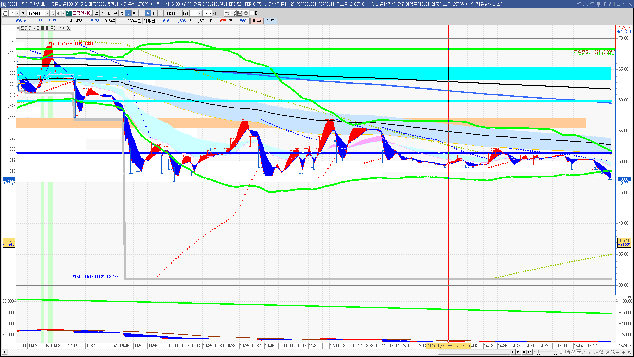Toggle the D checkbox in toolbar

pos(252,13)
